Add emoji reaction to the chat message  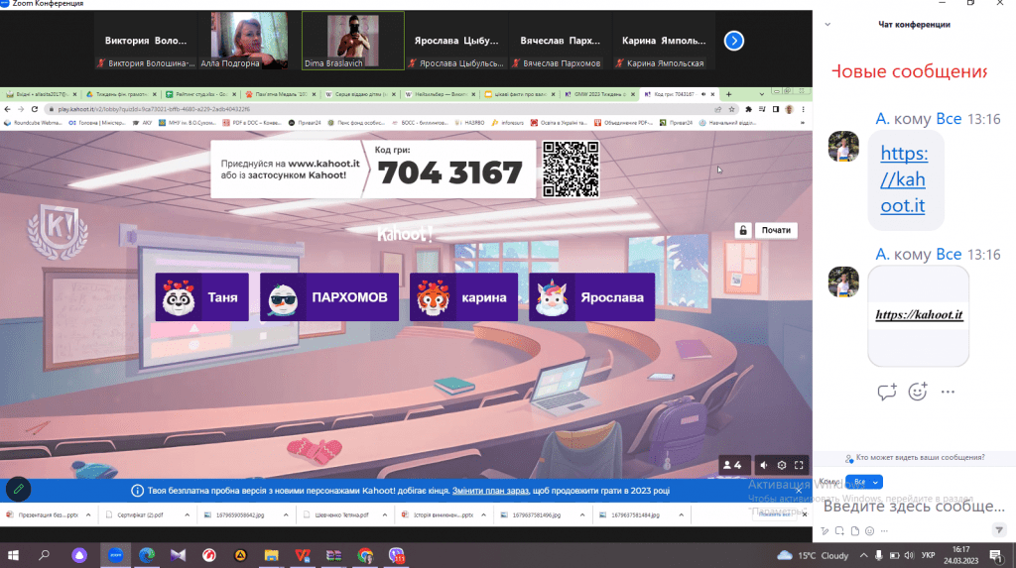918,392
